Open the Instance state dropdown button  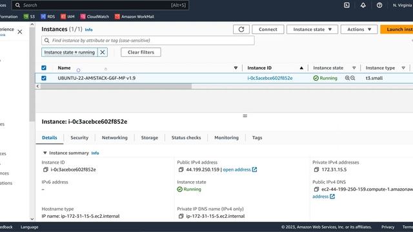312,29
